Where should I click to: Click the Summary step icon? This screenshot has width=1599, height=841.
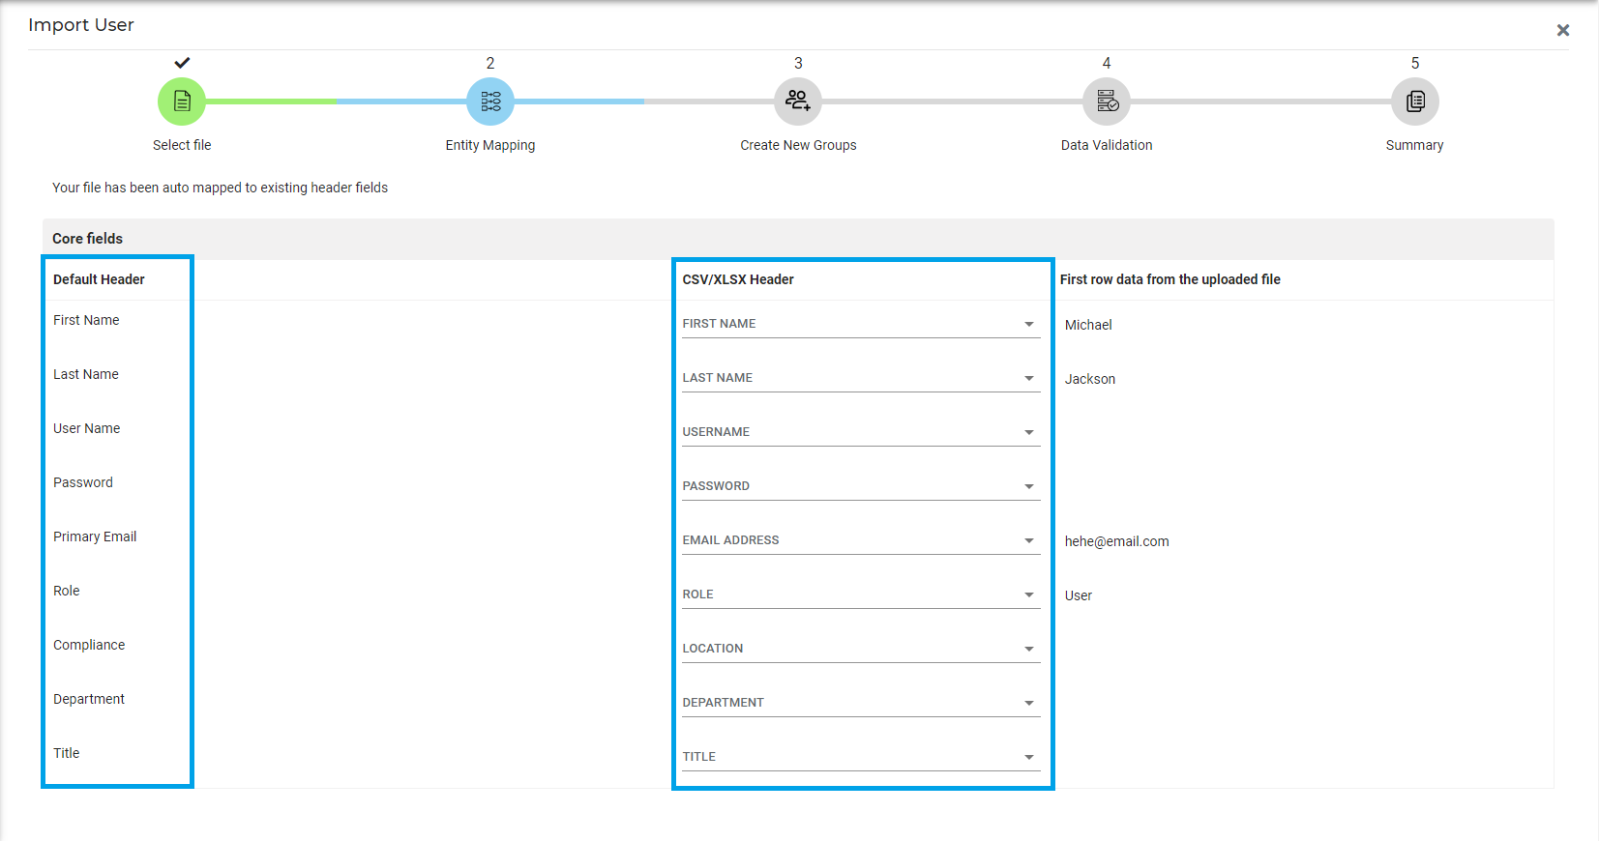point(1414,101)
